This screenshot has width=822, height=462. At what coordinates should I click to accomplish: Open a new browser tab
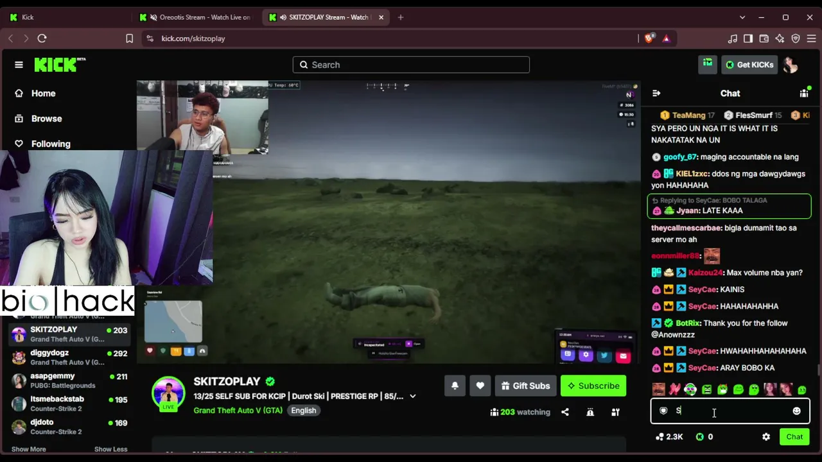pyautogui.click(x=401, y=17)
